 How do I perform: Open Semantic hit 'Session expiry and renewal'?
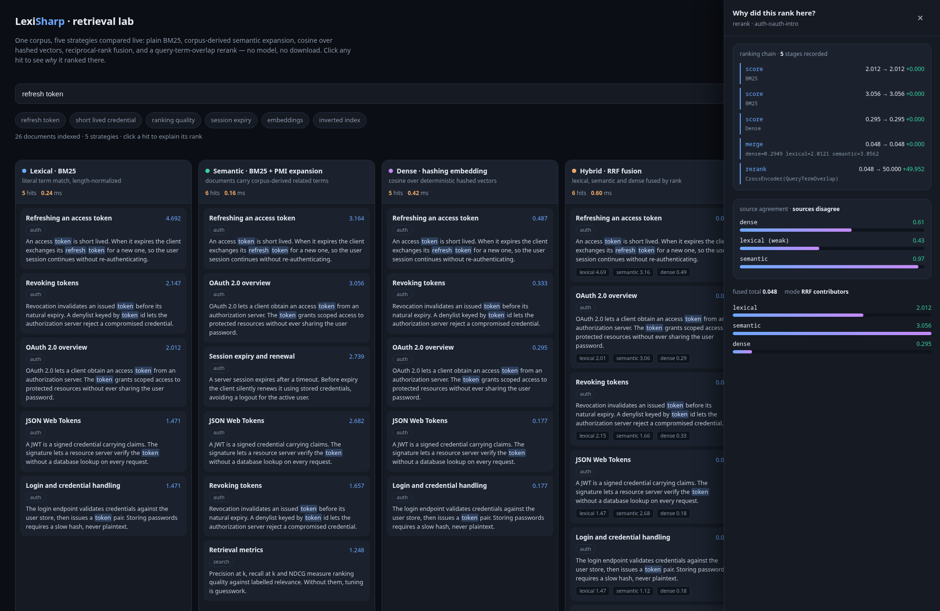287,376
